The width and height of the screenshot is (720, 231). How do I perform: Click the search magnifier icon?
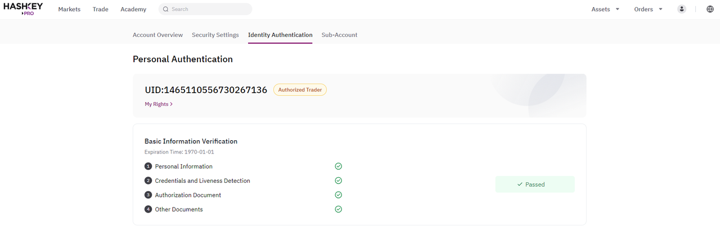(165, 9)
